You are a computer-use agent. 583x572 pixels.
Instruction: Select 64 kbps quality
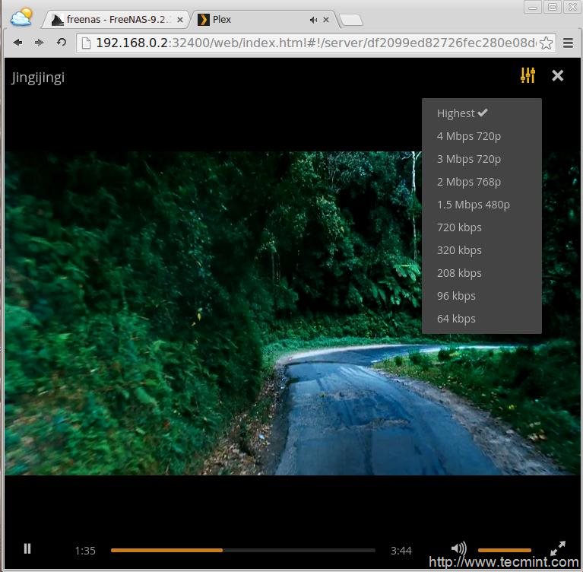coord(456,319)
